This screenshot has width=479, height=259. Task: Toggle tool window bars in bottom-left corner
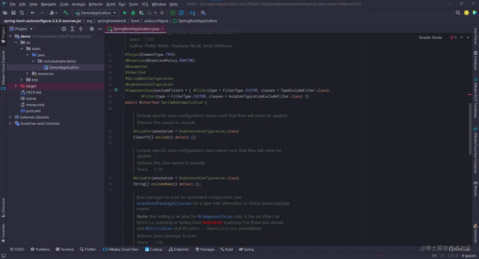[3, 256]
